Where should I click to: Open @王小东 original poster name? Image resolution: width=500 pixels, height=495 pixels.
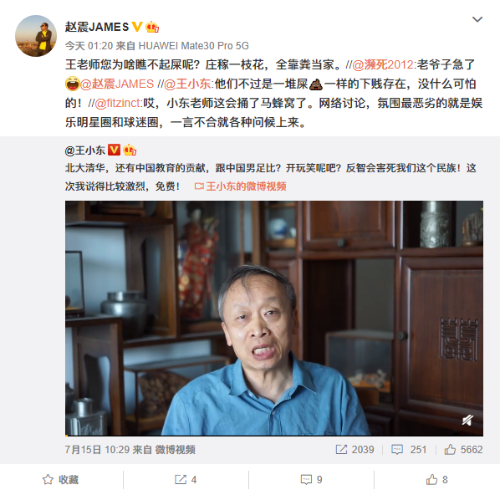[84, 151]
